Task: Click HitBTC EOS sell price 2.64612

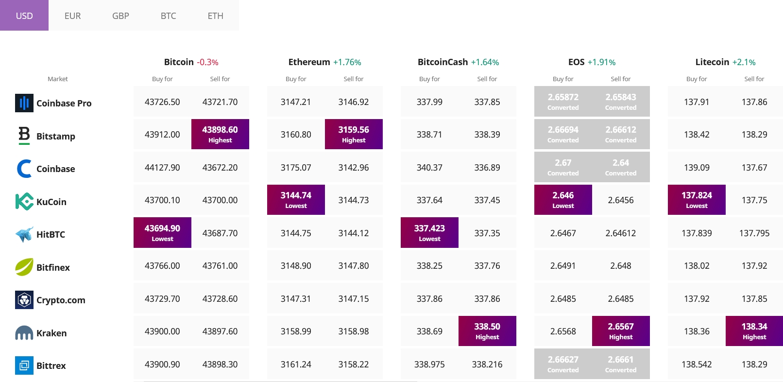Action: [x=621, y=233]
